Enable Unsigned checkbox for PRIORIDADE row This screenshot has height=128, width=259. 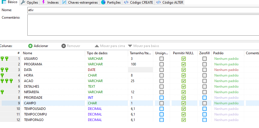pos(162,98)
